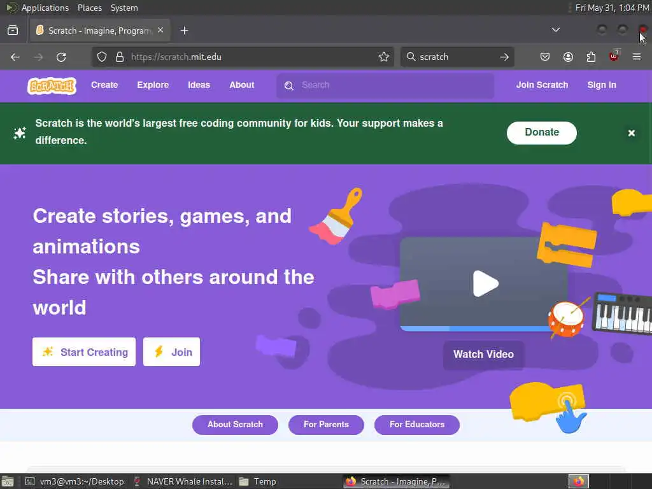This screenshot has width=652, height=489.
Task: Submit the search with the arrow icon
Action: [x=504, y=57]
